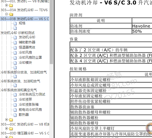Open the 前电动冷却风扇 page

coord(30,110)
